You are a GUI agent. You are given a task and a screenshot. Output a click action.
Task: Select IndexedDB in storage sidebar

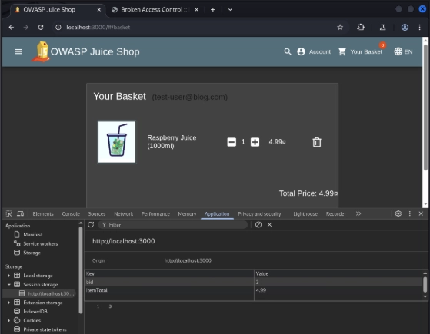(x=35, y=312)
